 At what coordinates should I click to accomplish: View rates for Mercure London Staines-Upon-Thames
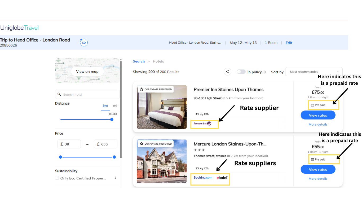318,170
